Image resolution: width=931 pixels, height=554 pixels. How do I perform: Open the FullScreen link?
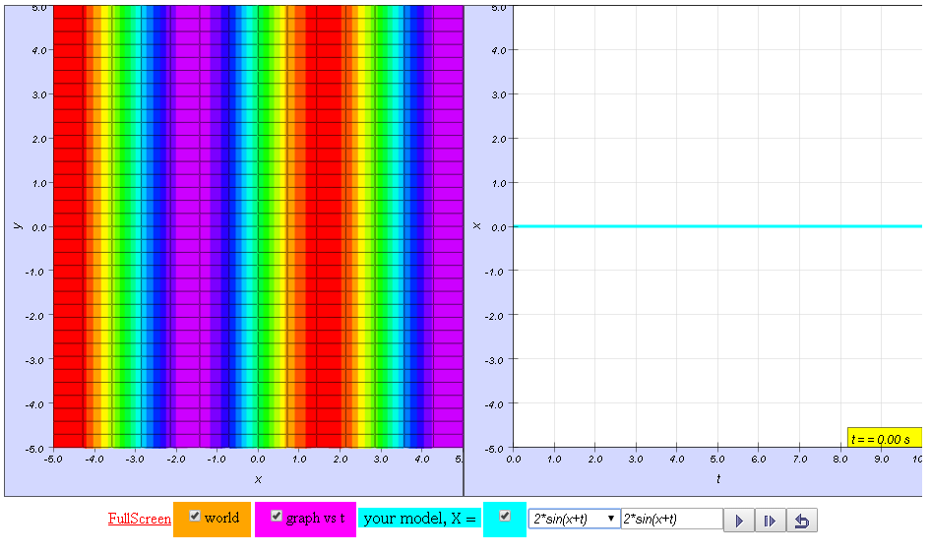pos(140,519)
